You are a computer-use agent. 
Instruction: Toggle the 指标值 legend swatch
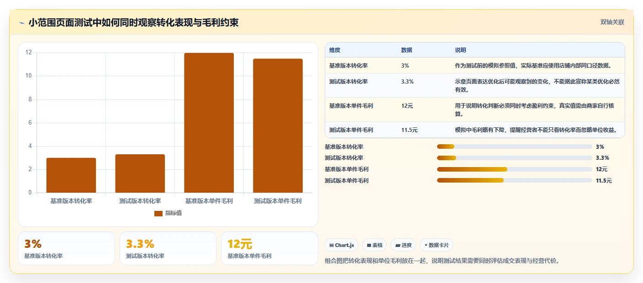158,213
